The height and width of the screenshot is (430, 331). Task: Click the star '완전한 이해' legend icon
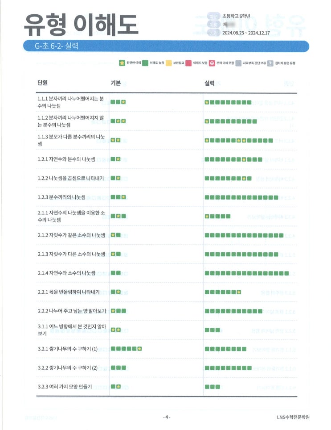[122, 63]
